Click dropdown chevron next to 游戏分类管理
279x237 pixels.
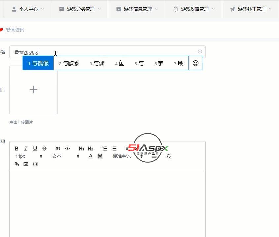coord(99,9)
